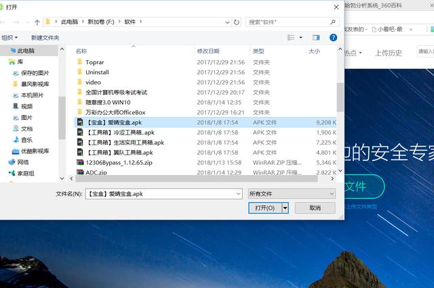Click the change view icon

pyautogui.click(x=291, y=37)
